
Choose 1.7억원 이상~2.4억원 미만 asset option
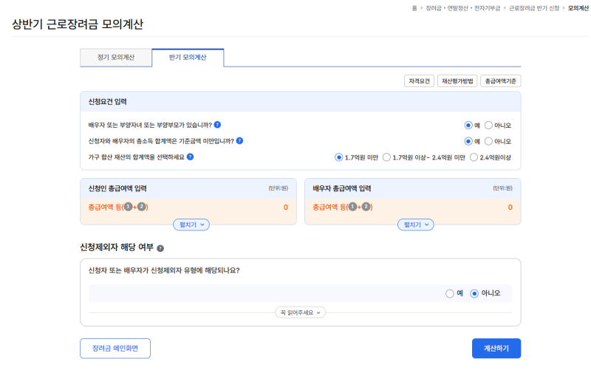[386, 157]
